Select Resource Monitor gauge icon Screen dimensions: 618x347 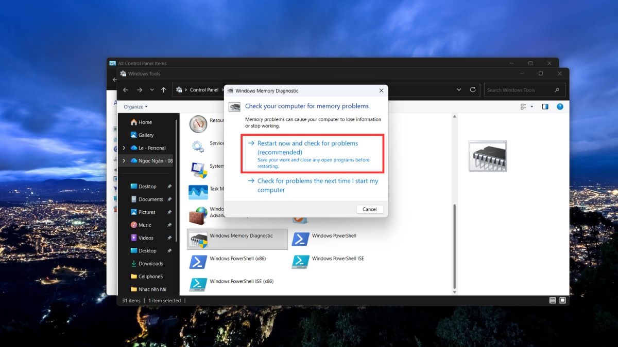198,124
